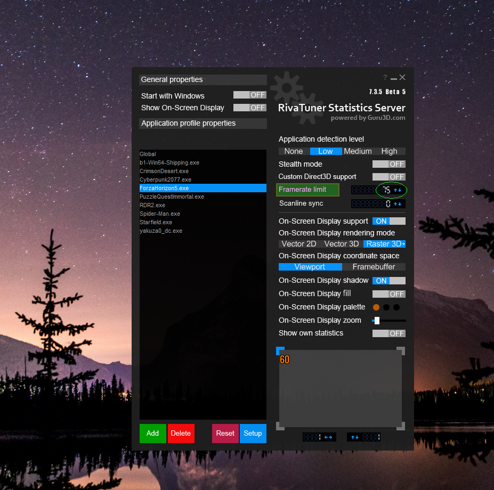Click the bottom-left corner anchor of preview
The height and width of the screenshot is (490, 494).
pyautogui.click(x=280, y=426)
